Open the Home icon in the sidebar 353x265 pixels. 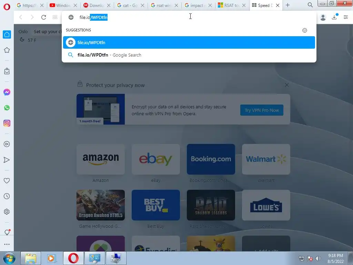(7, 35)
